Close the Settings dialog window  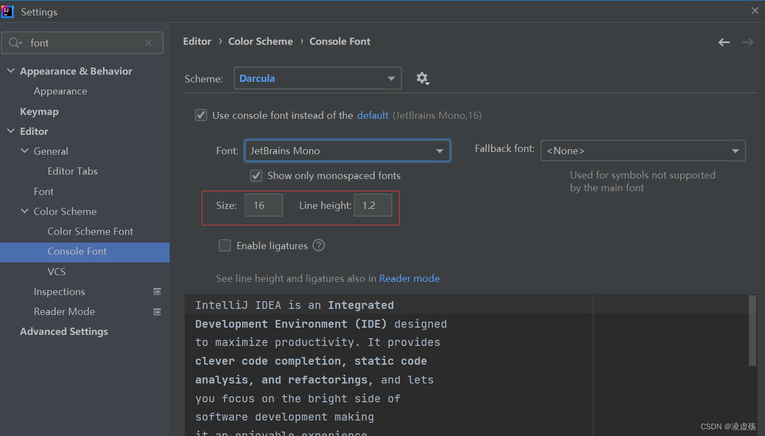coord(754,10)
